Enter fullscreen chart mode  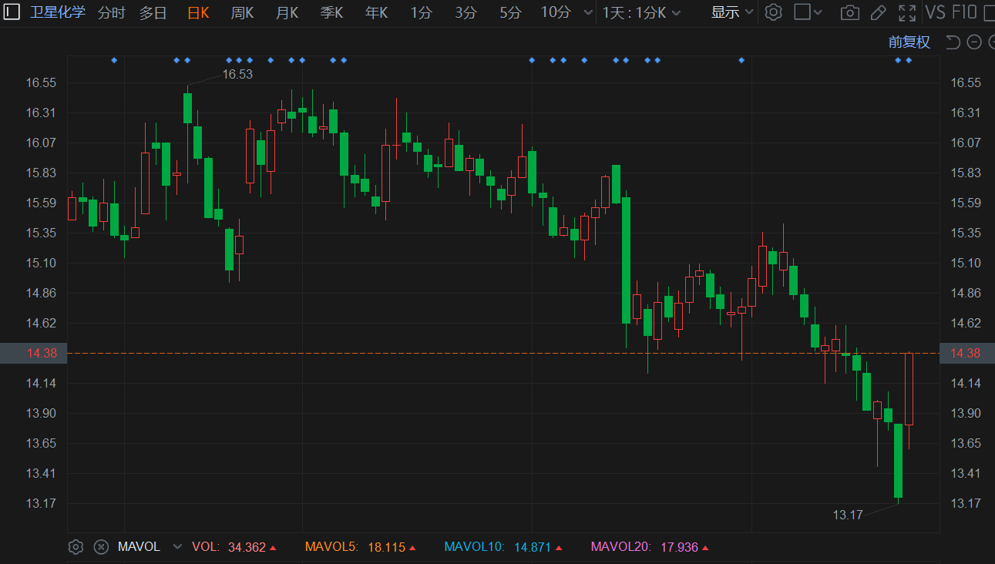907,12
